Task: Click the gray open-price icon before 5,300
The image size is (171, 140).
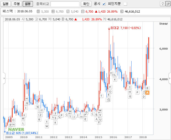Action: click(x=38, y=12)
